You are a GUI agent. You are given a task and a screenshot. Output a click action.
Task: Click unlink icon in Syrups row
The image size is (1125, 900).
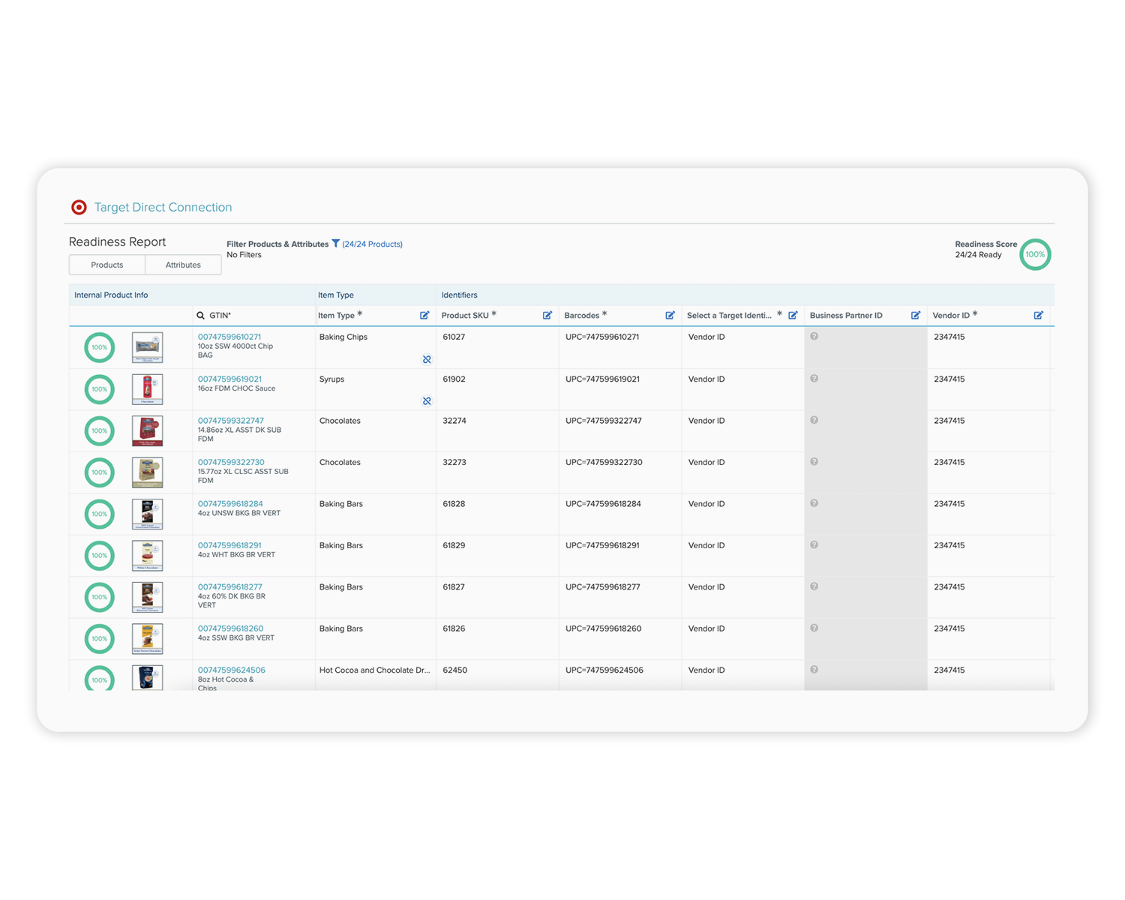coord(427,401)
